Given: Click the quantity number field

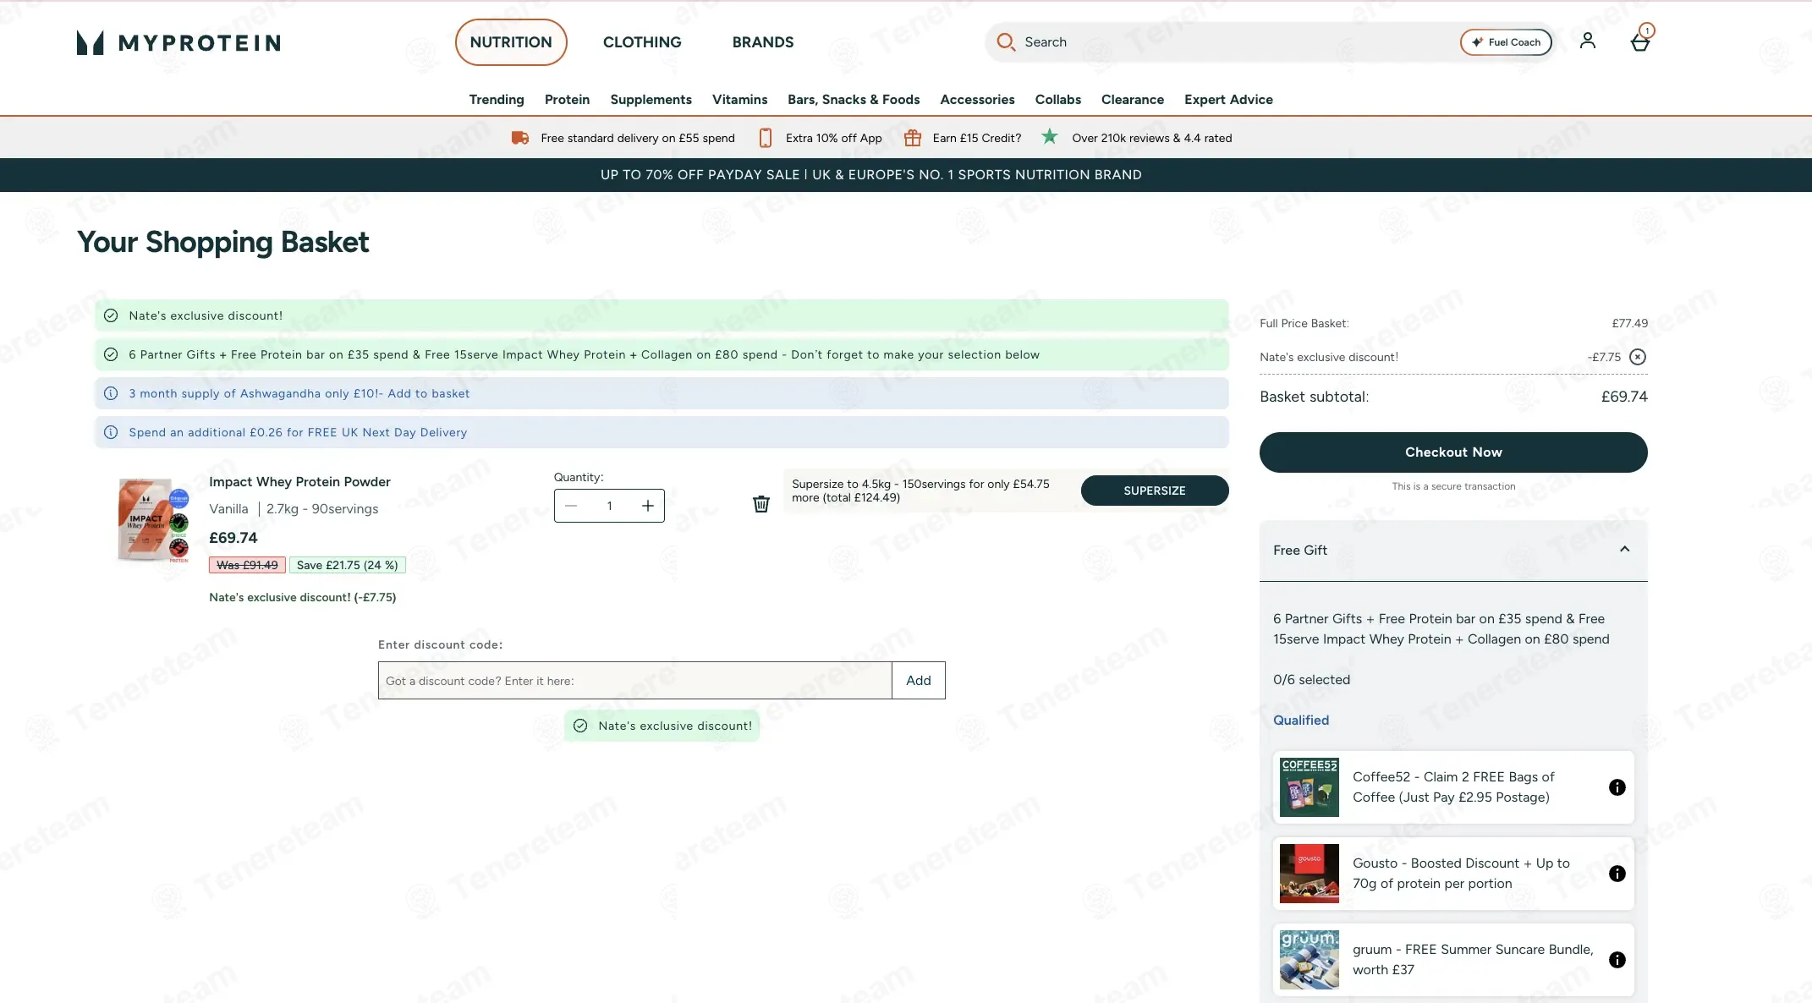Looking at the screenshot, I should pyautogui.click(x=609, y=506).
